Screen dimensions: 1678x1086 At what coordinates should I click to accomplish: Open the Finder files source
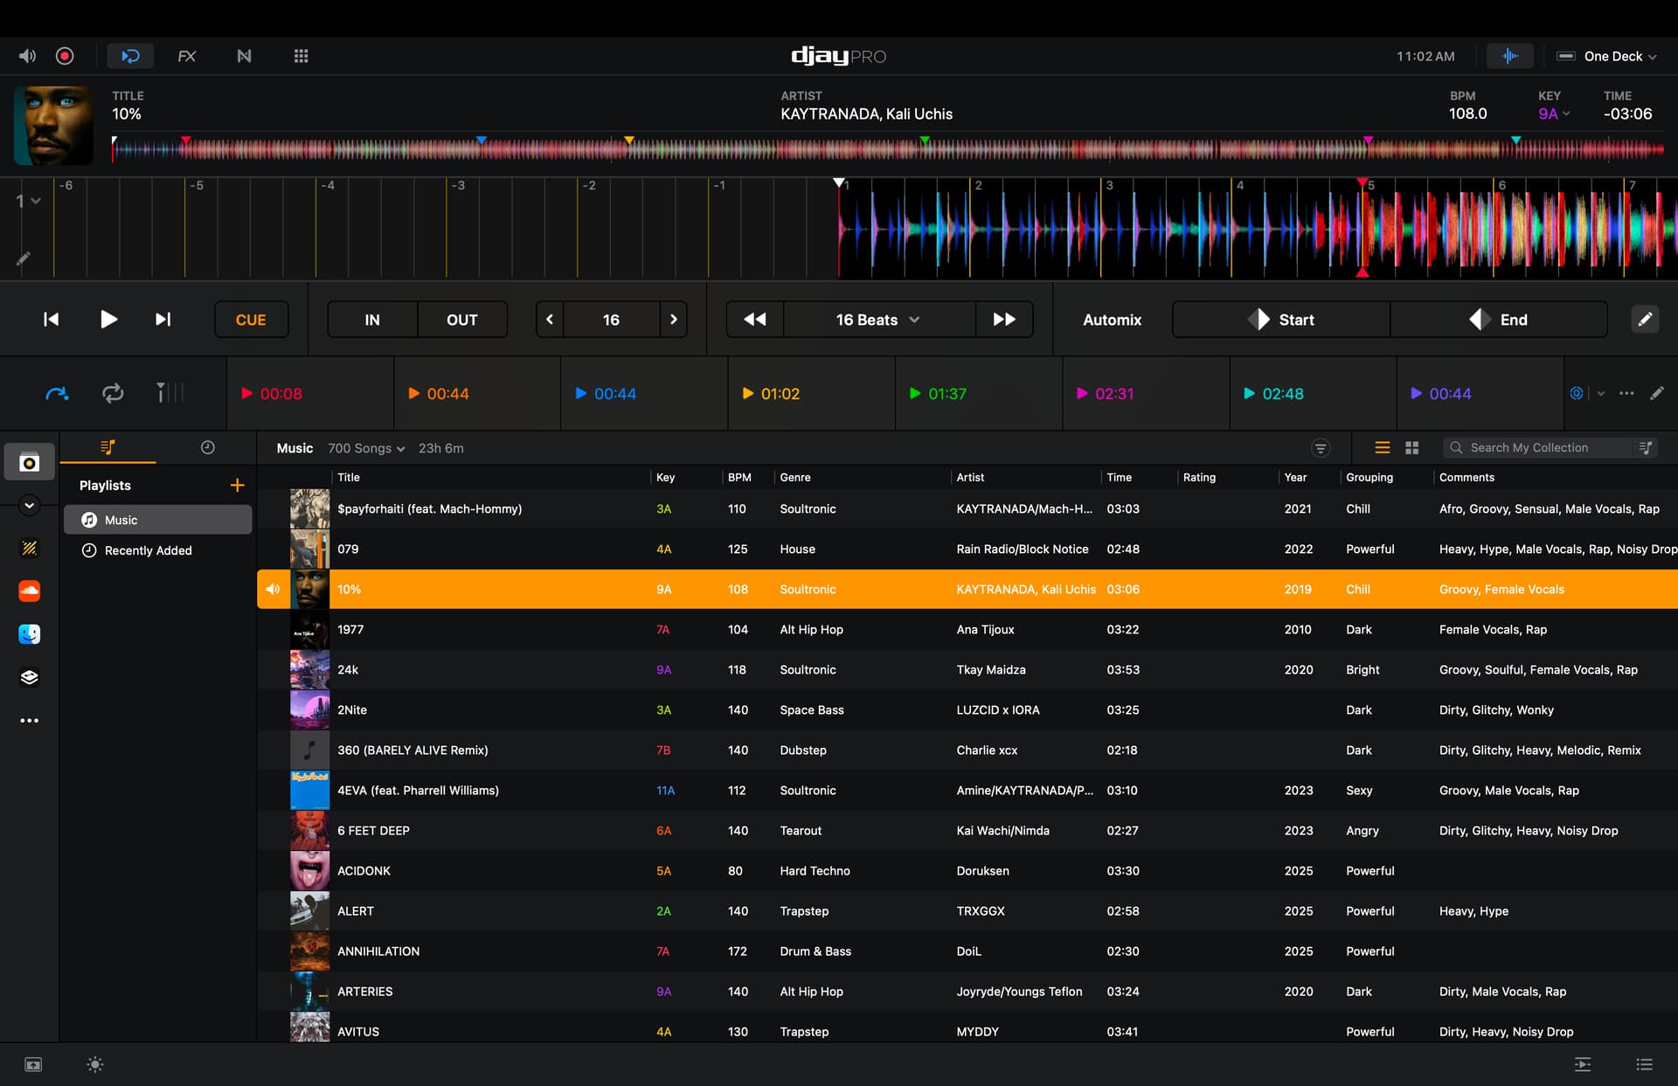[30, 634]
